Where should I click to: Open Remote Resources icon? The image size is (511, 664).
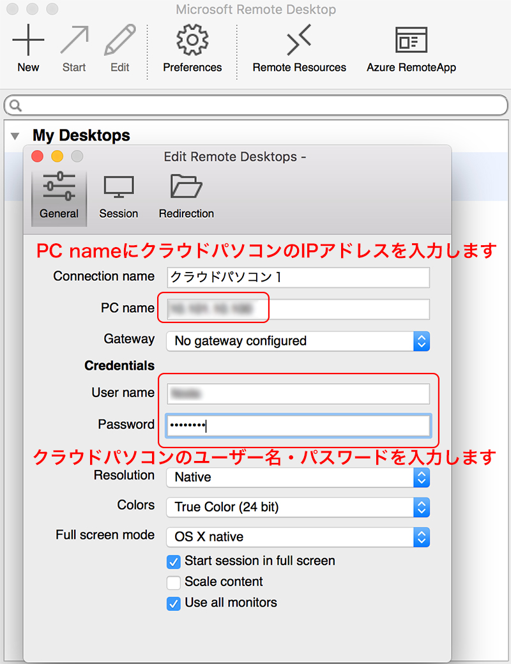299,40
